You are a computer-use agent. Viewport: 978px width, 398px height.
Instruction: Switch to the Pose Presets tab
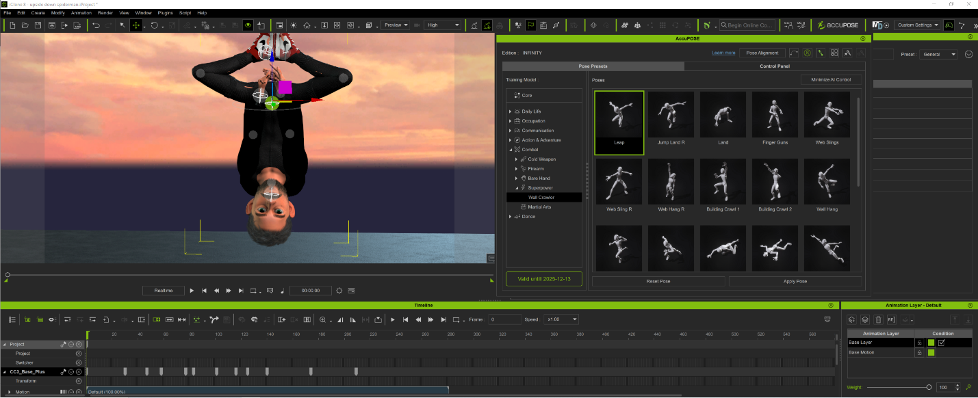593,66
